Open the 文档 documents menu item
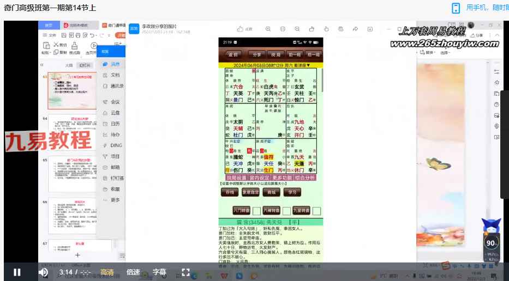509x281 pixels. pos(115,75)
